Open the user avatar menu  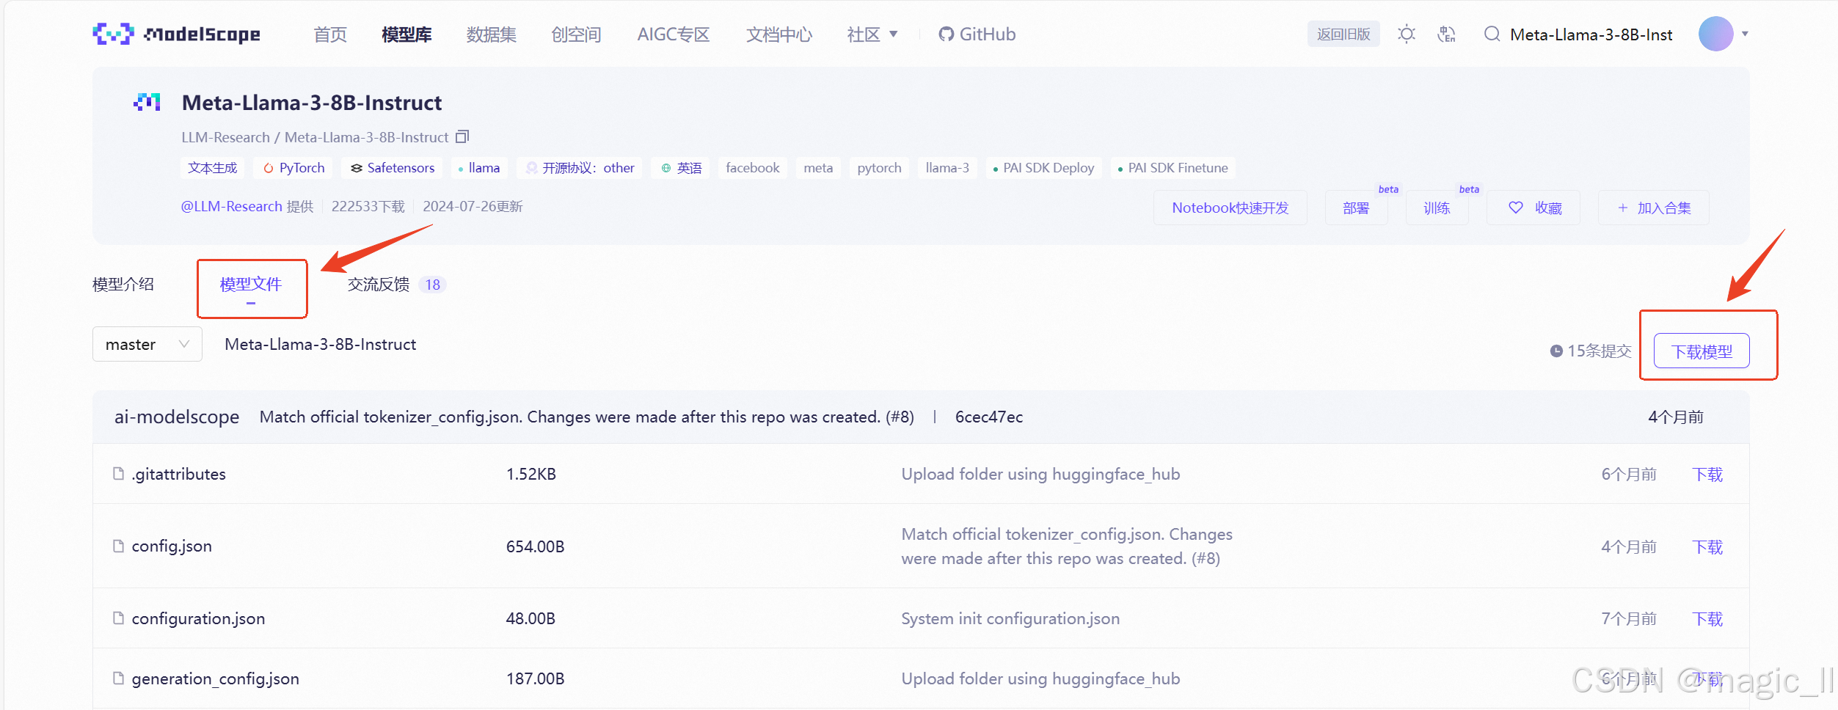pos(1715,34)
